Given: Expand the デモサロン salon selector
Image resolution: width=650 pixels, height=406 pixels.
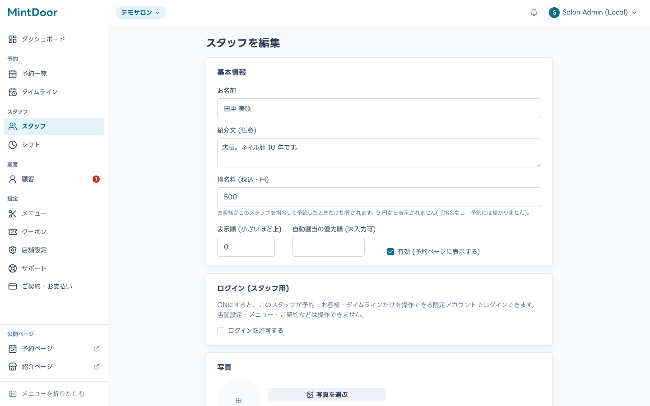Looking at the screenshot, I should (x=141, y=13).
